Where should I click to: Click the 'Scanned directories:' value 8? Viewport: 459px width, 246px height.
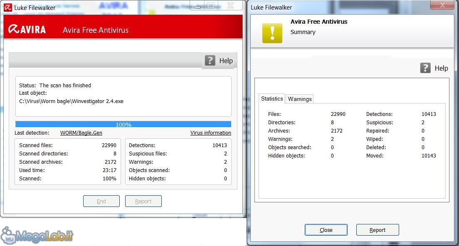coord(115,154)
